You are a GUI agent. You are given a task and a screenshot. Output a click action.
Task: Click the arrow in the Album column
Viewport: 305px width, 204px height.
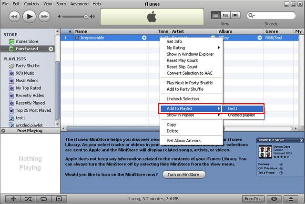click(x=260, y=38)
